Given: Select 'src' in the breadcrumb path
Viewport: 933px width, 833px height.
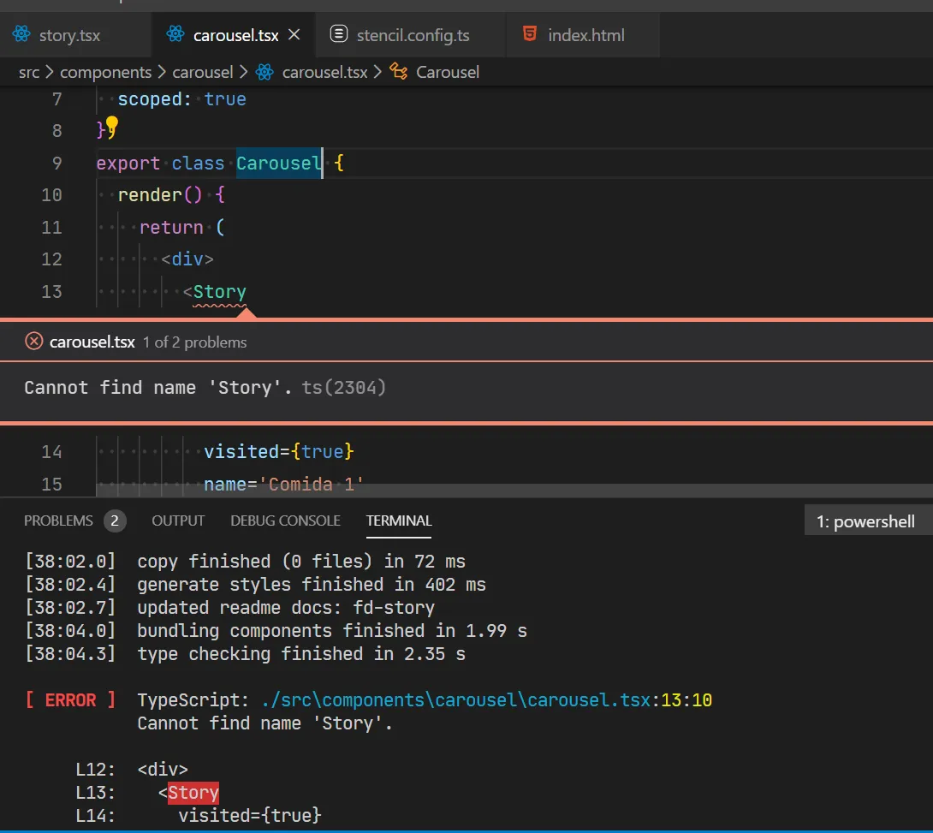Looking at the screenshot, I should click(29, 72).
